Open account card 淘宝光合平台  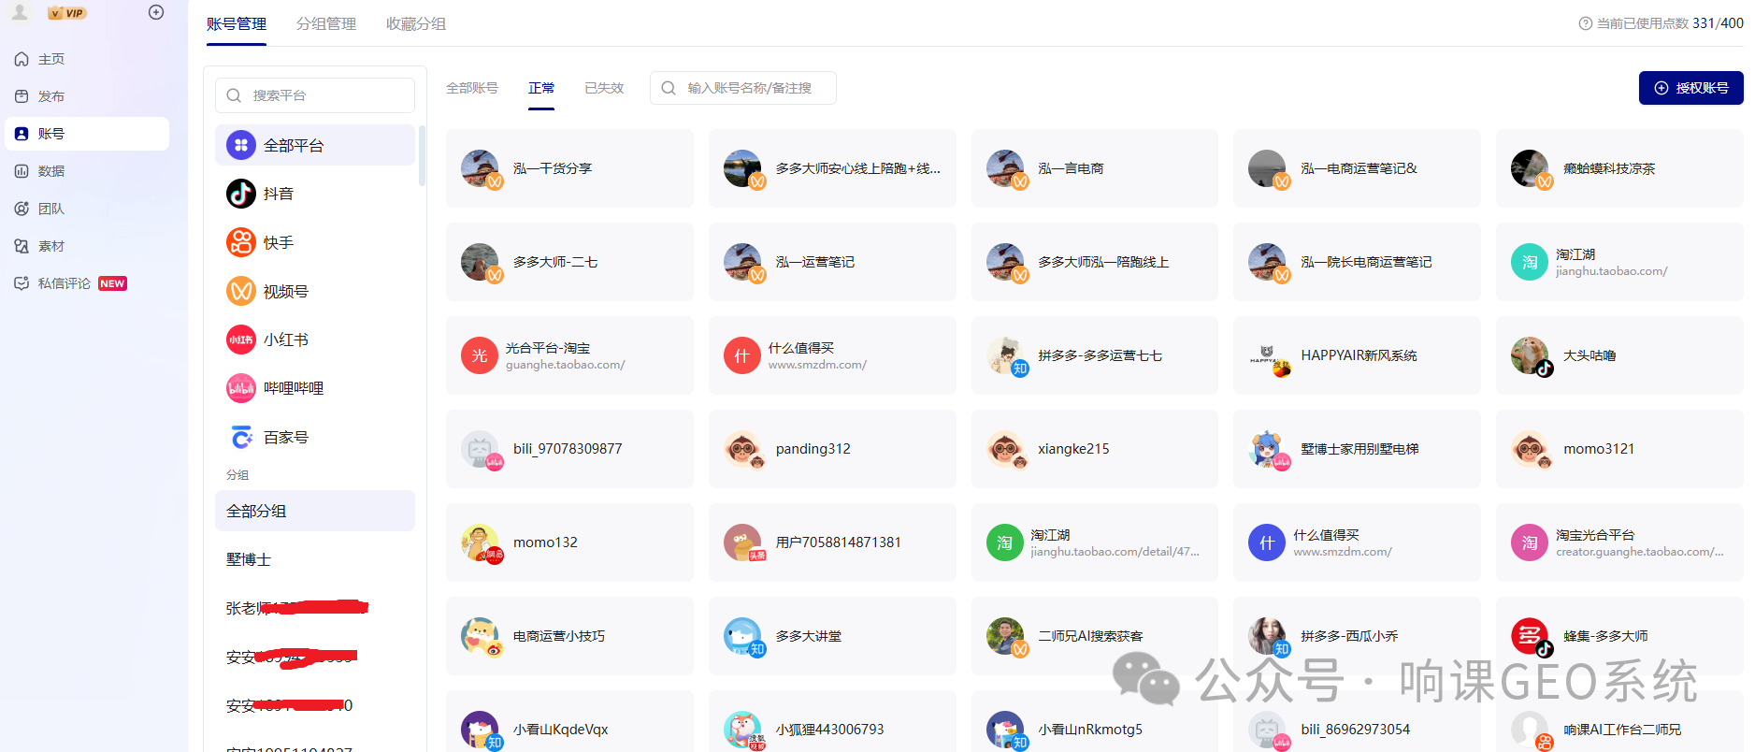pyautogui.click(x=1619, y=542)
